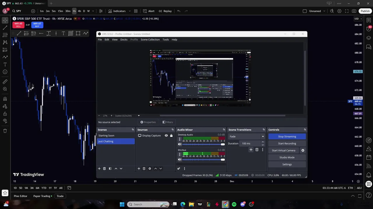Select the 1h timeframe button
Screen dimensions: 373x209
click(74, 11)
